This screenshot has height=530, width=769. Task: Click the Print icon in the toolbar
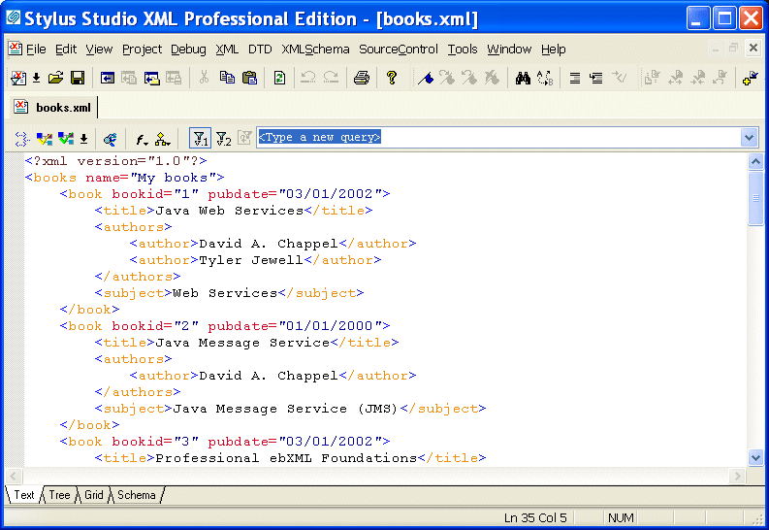361,78
